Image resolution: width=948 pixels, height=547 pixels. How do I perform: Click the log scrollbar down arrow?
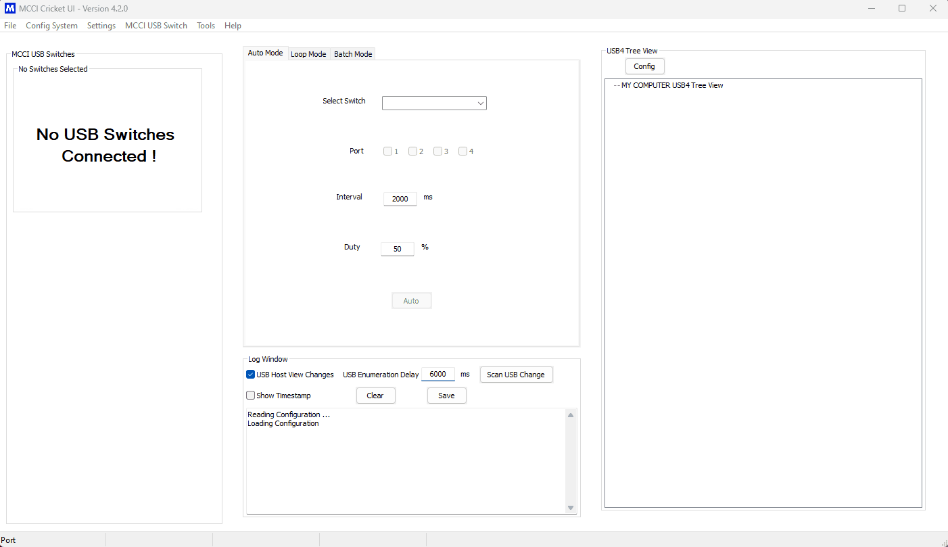tap(571, 508)
